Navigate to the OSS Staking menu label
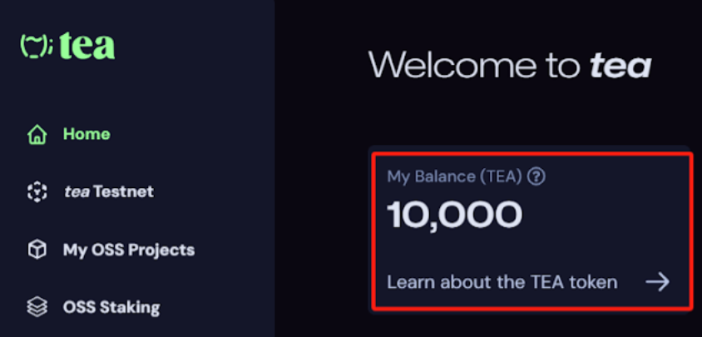702x337 pixels. tap(111, 307)
